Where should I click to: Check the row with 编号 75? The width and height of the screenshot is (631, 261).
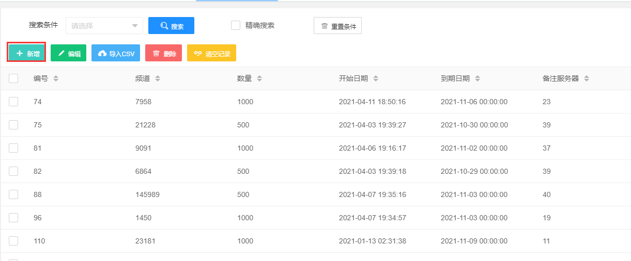click(13, 125)
